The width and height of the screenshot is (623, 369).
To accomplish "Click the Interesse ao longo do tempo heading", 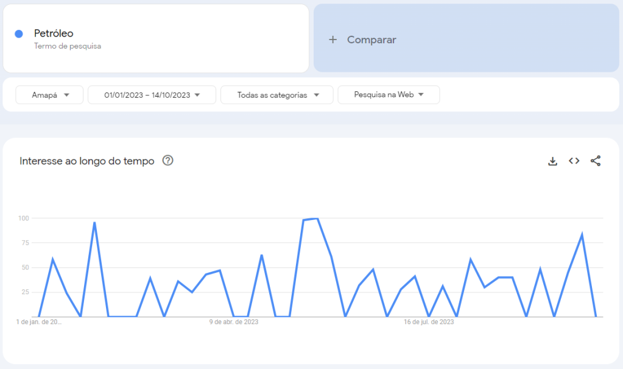I will pos(86,160).
